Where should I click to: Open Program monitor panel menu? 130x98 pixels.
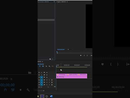point(67,2)
